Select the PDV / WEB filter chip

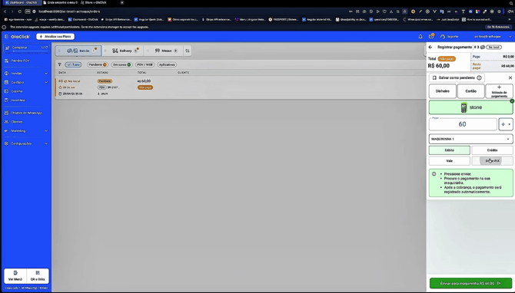[x=145, y=64]
